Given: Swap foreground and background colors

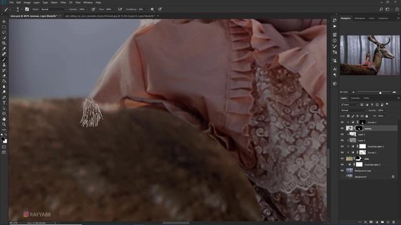Looking at the screenshot, I should [x=6, y=135].
